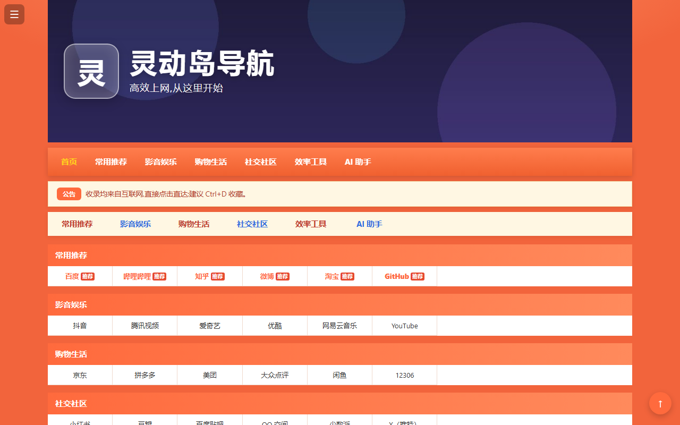Click the 常用推荐 section header

[340, 256]
